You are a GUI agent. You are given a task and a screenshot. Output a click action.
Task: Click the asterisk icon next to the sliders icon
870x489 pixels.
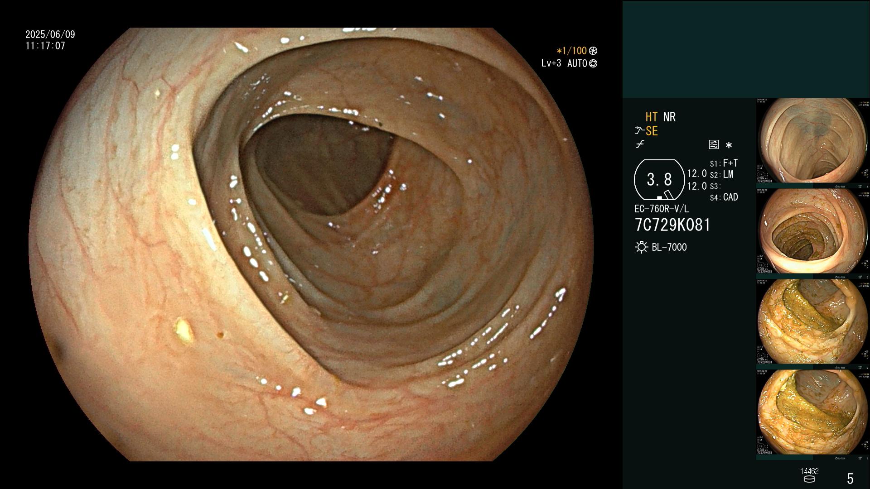tap(729, 145)
